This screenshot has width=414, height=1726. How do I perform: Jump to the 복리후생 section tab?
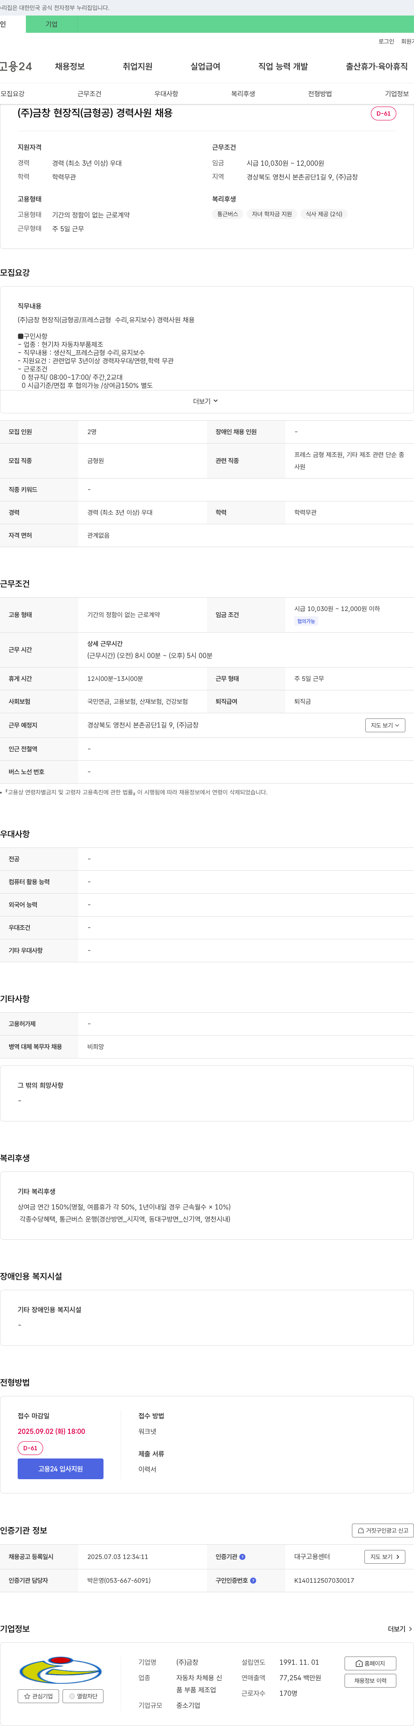pyautogui.click(x=243, y=94)
